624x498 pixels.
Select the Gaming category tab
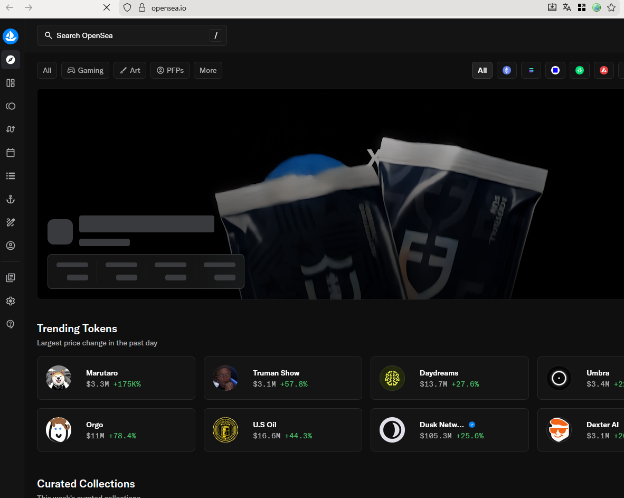(x=85, y=70)
